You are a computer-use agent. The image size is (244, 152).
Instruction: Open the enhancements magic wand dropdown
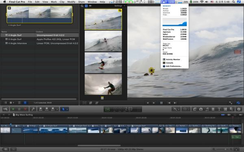(x=176, y=109)
